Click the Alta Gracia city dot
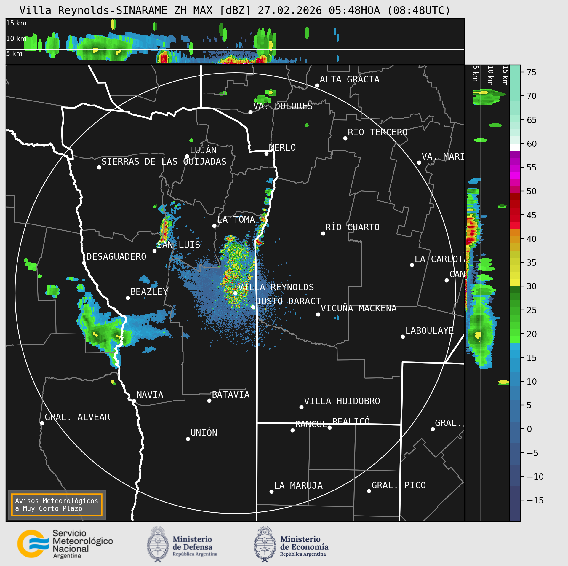This screenshot has height=566, width=568. click(317, 85)
